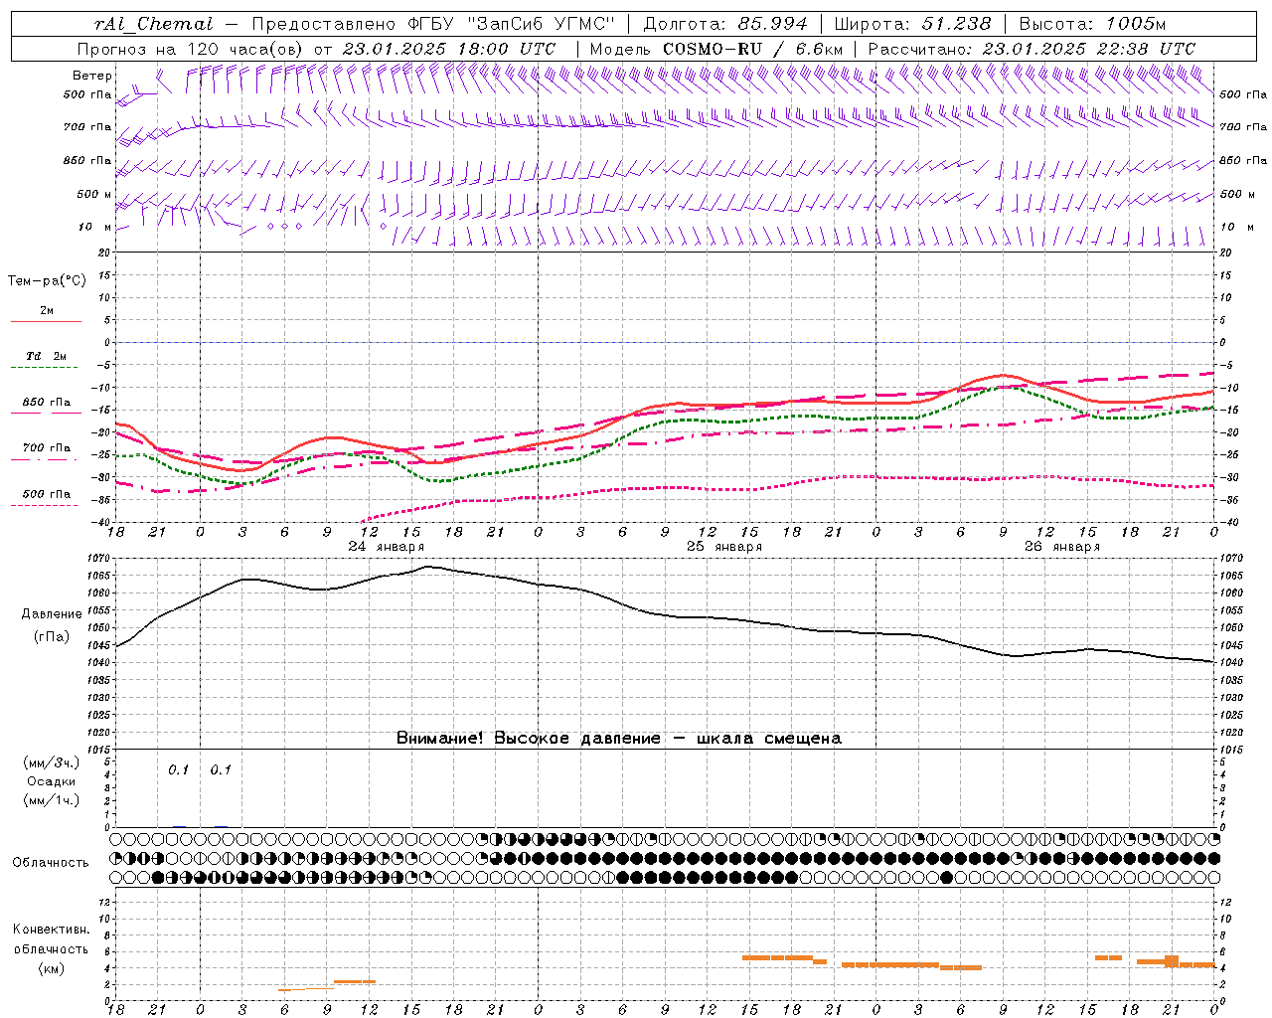The image size is (1272, 1018).
Task: Click the 700 гПа label in the temperature legend
Action: point(47,448)
